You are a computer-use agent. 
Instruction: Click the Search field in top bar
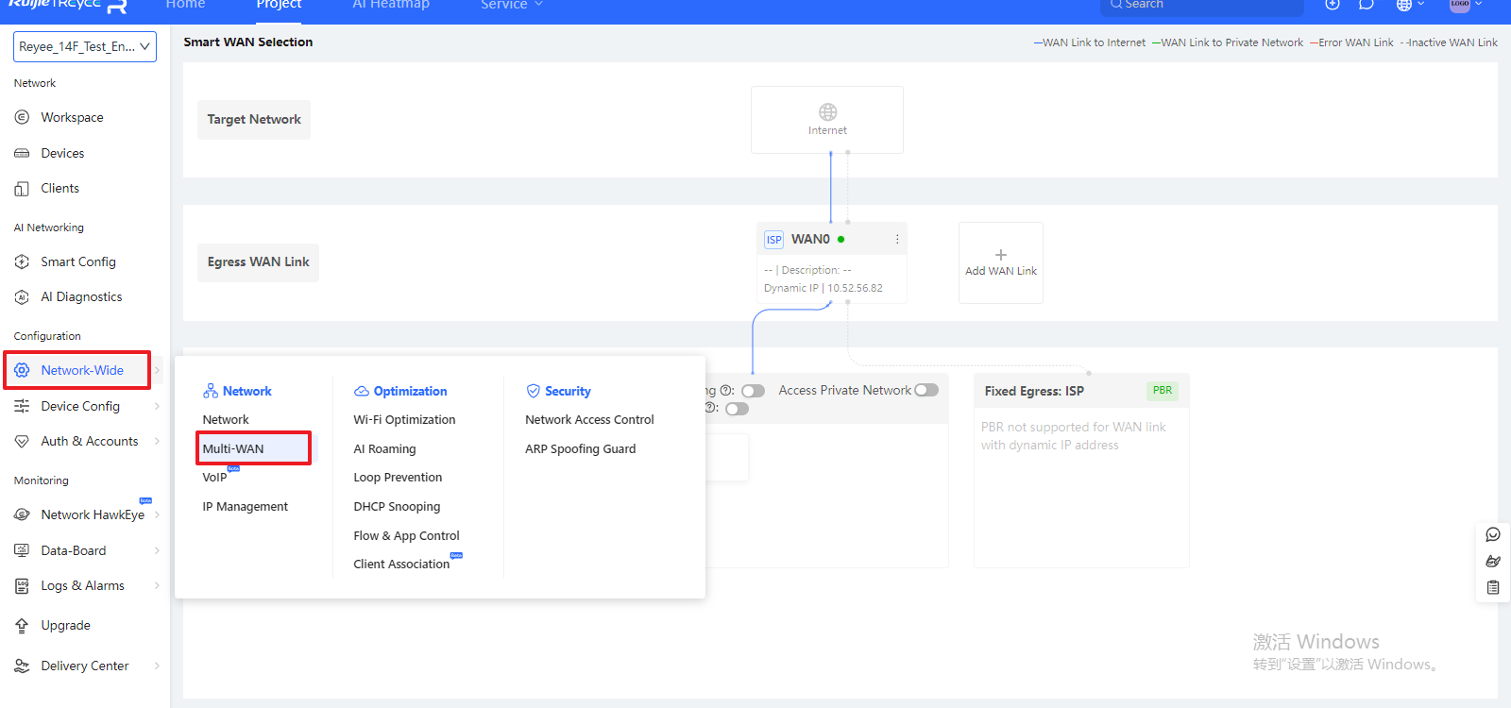click(1201, 6)
